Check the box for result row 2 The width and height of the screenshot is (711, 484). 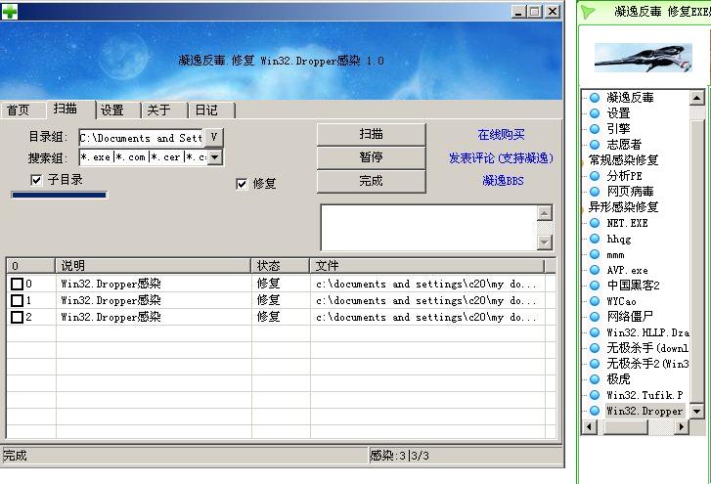tap(17, 317)
